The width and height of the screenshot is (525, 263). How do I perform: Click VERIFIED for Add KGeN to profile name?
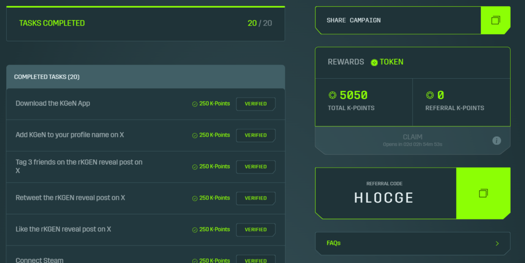pos(256,136)
